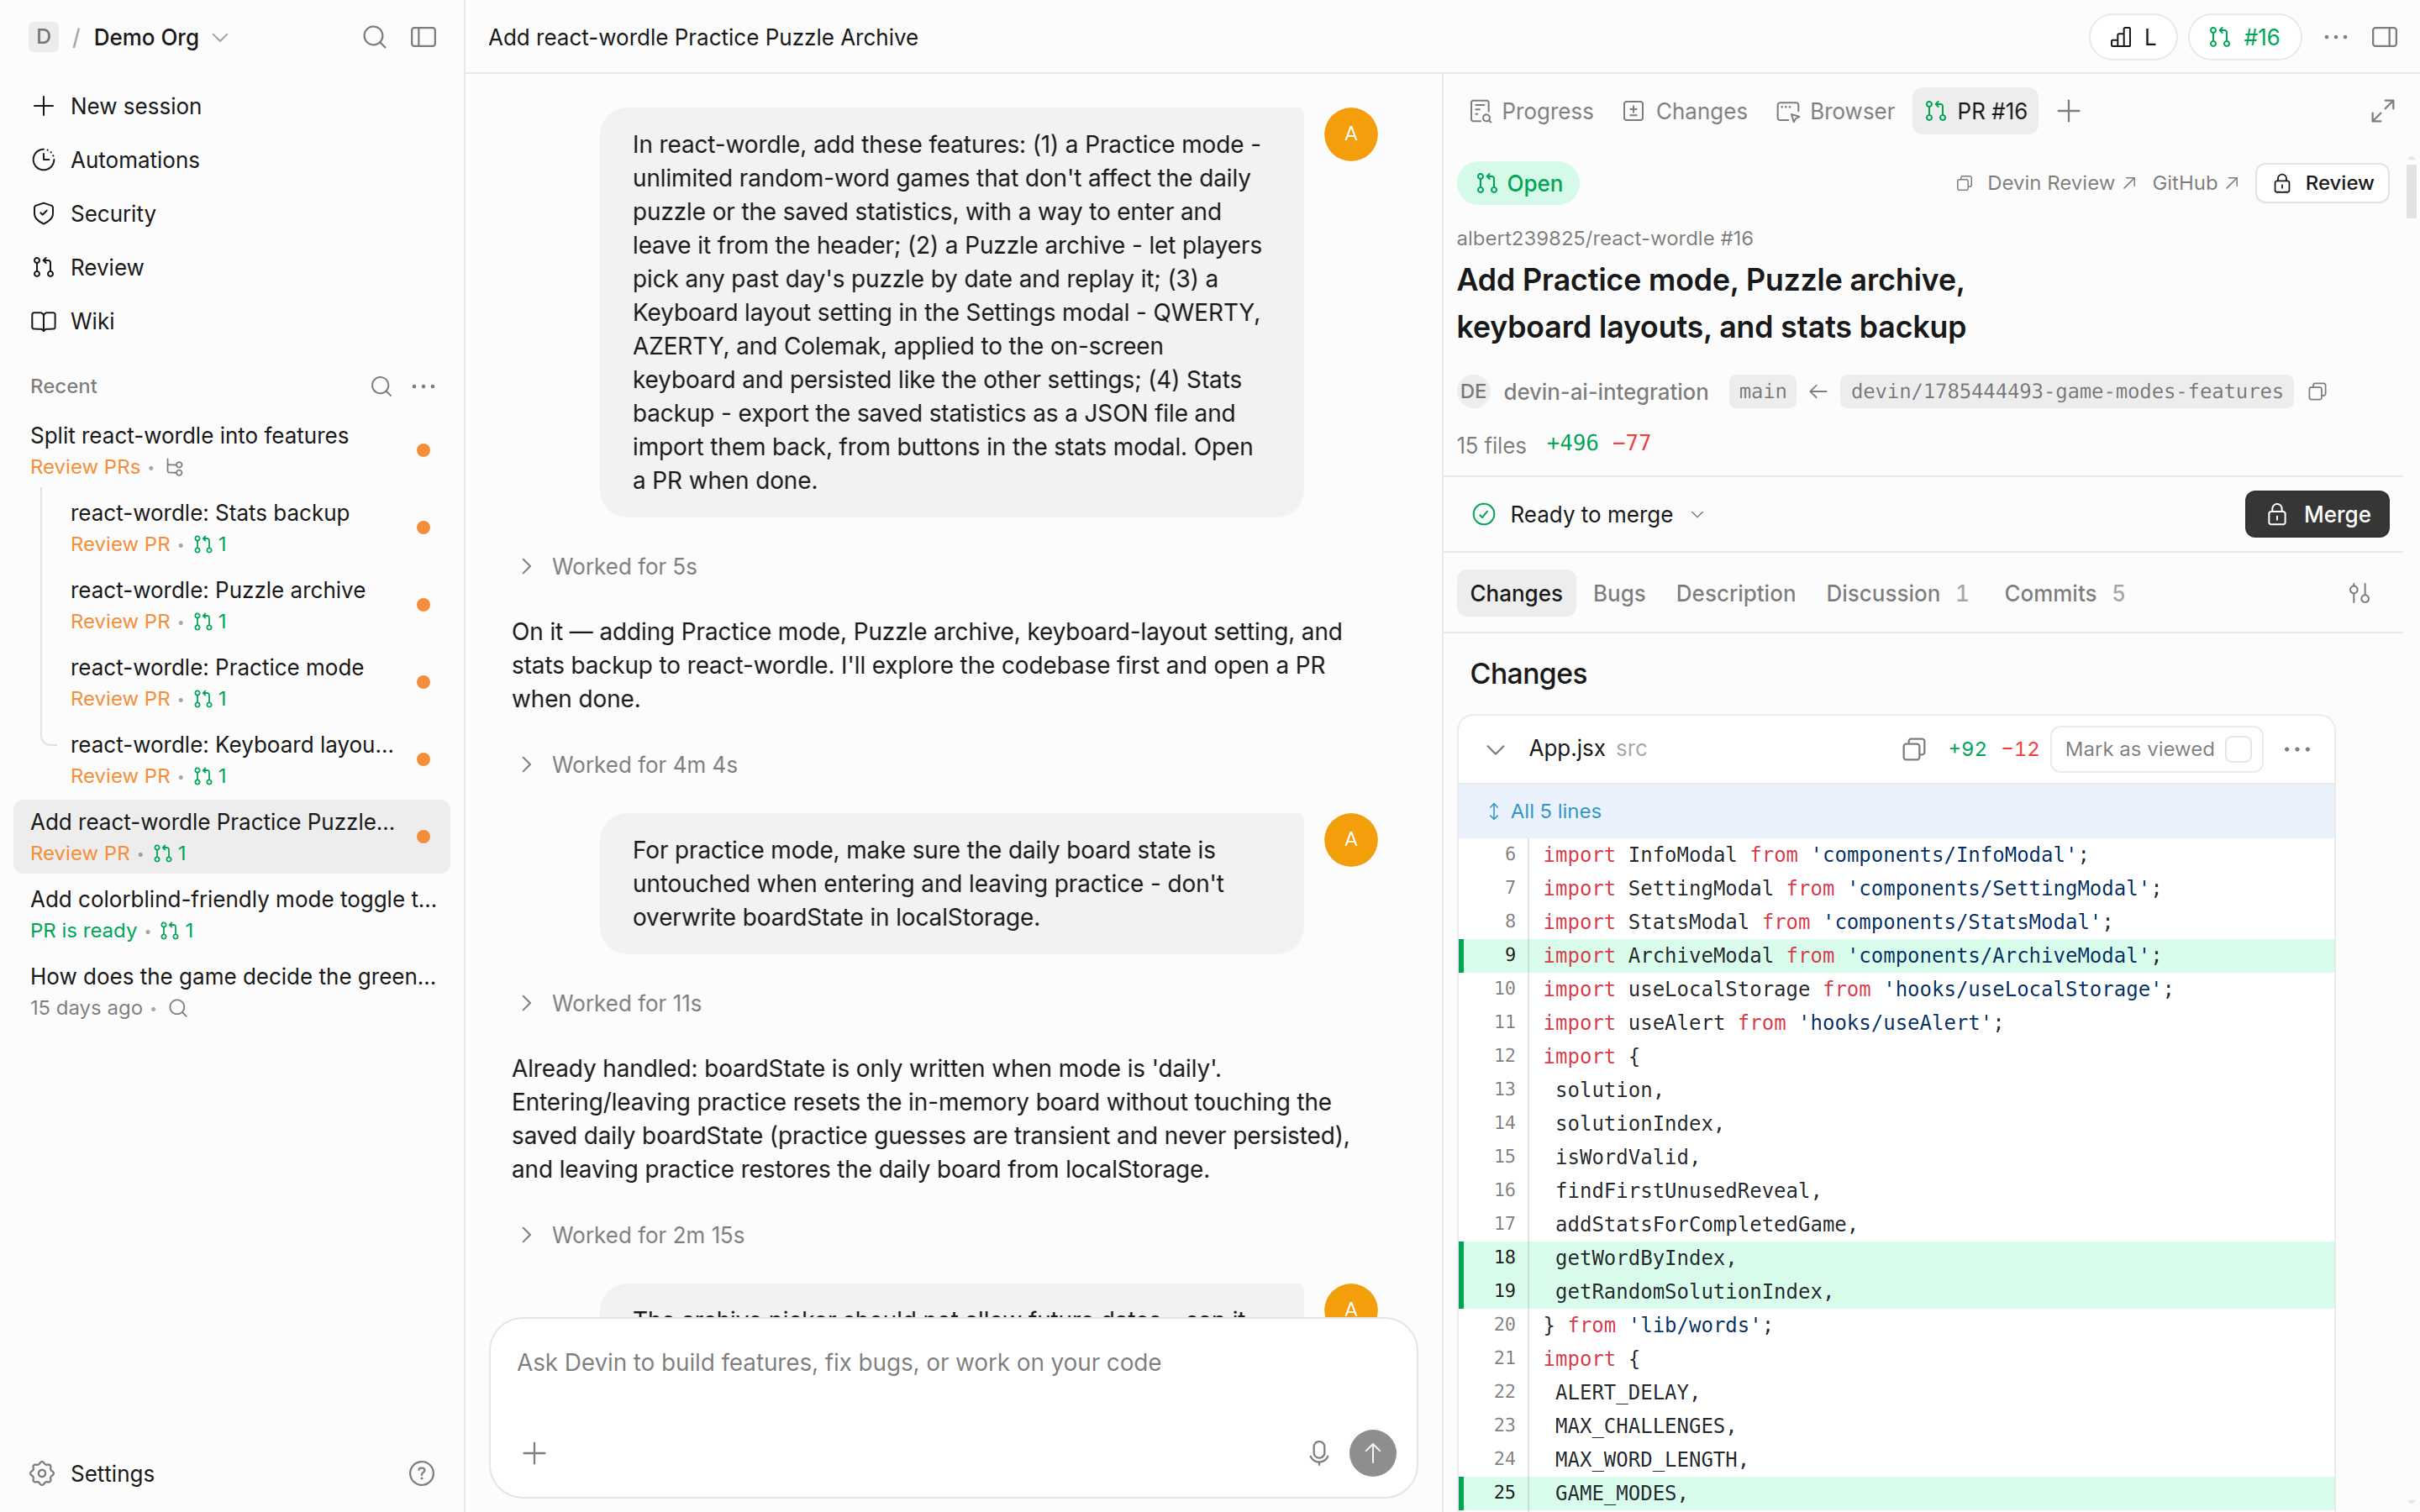Tick the Mark as viewed checkbox
Image resolution: width=2420 pixels, height=1512 pixels.
(x=2239, y=749)
